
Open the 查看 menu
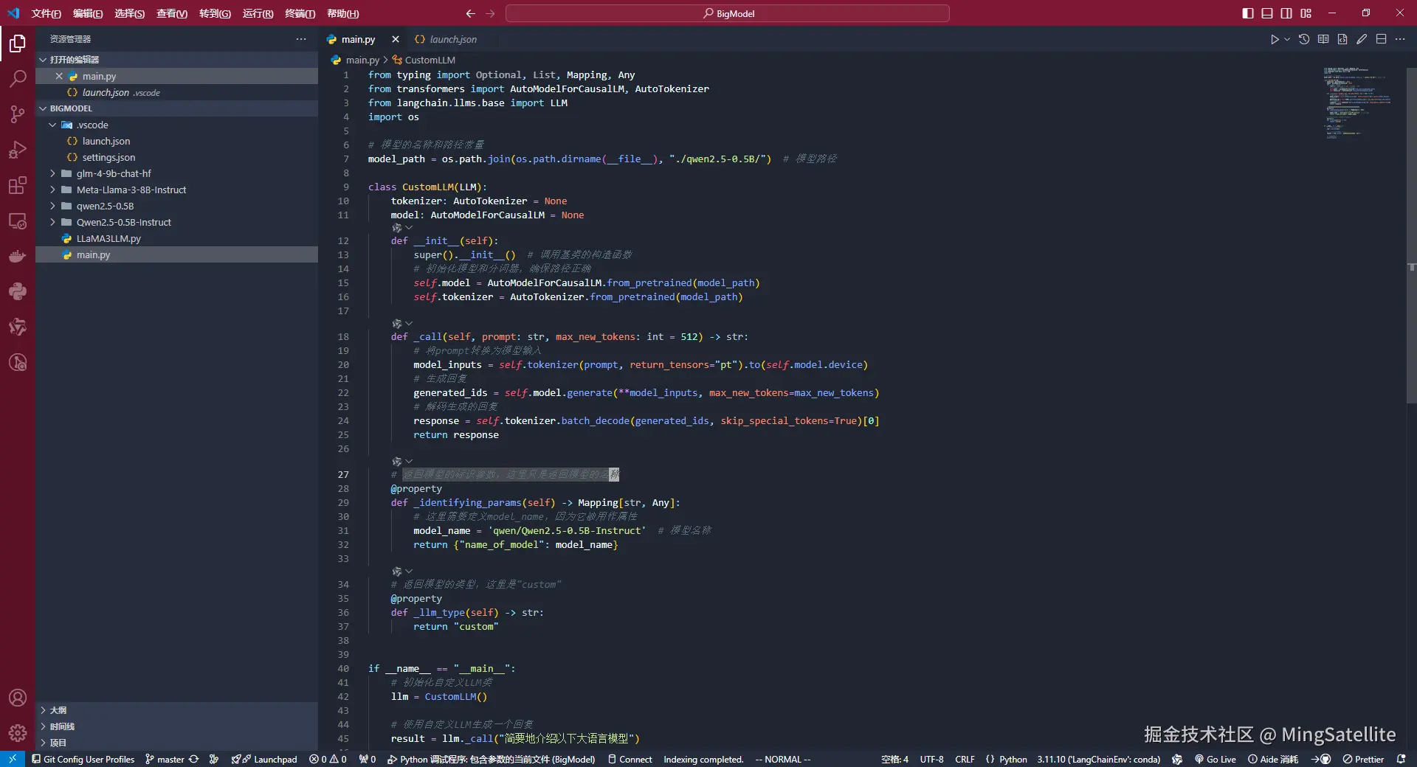click(x=172, y=13)
